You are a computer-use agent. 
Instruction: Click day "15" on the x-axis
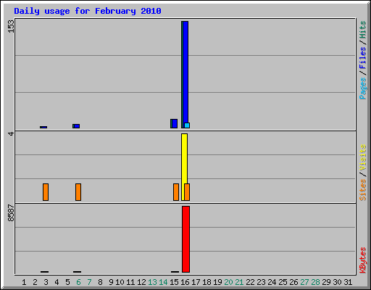click(x=174, y=282)
